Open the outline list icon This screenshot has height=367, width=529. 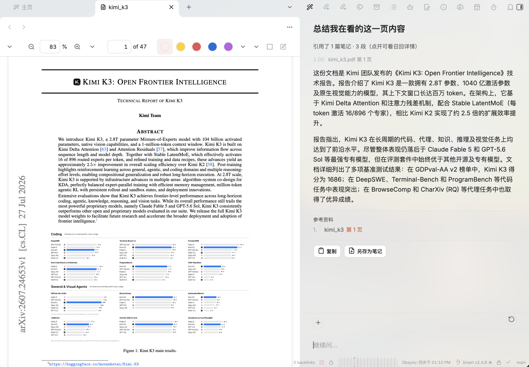tap(393, 7)
